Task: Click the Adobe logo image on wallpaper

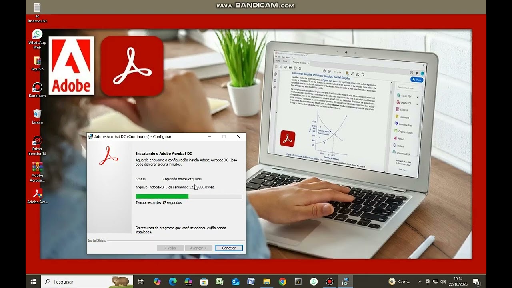Action: [71, 66]
